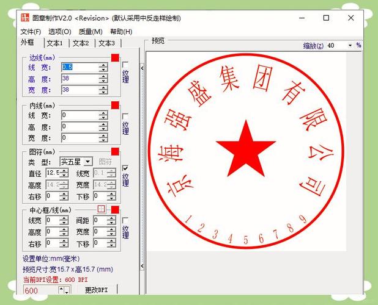
Task: Adjust the 中心框 间距 spinner arrows
Action: point(111,220)
